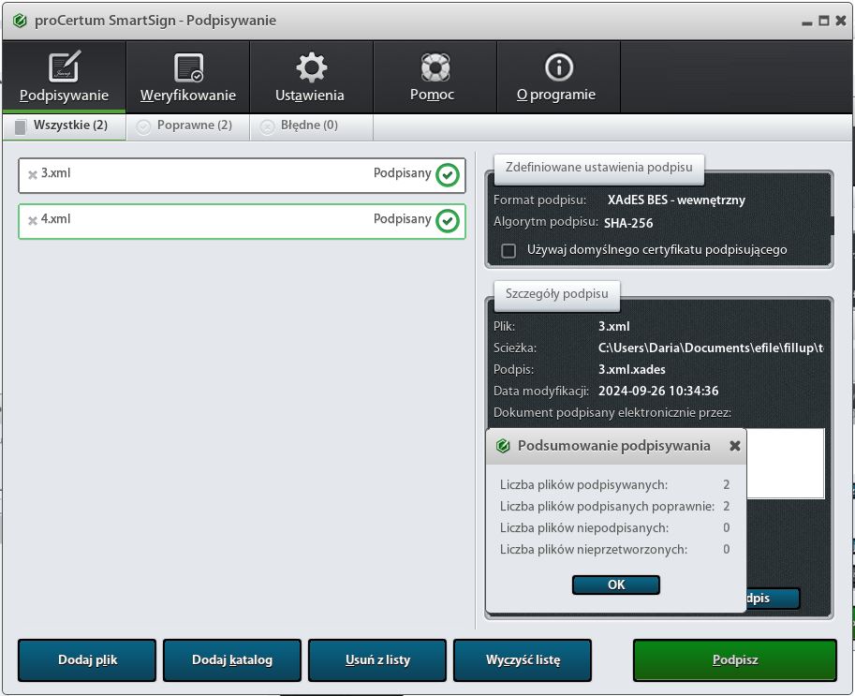This screenshot has height=696, width=855.
Task: Remove 4.xml using its x icon
Action: 33,220
